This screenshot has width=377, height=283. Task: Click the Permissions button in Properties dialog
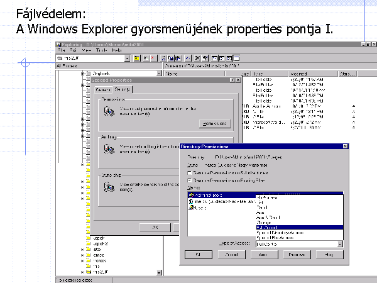(214, 123)
